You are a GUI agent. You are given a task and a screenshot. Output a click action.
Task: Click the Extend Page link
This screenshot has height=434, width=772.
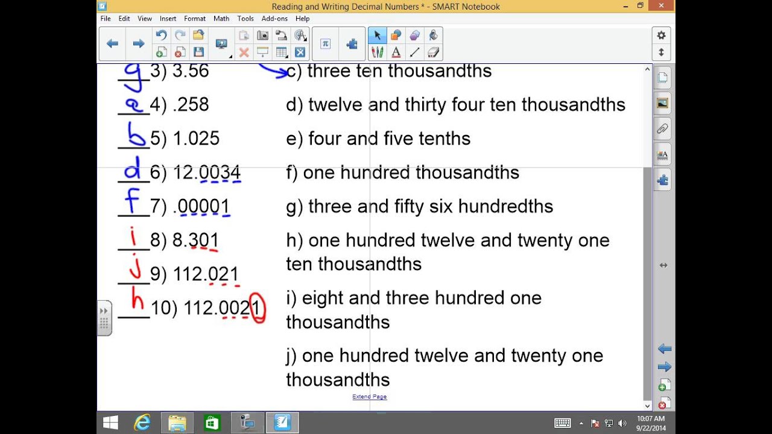tap(370, 397)
